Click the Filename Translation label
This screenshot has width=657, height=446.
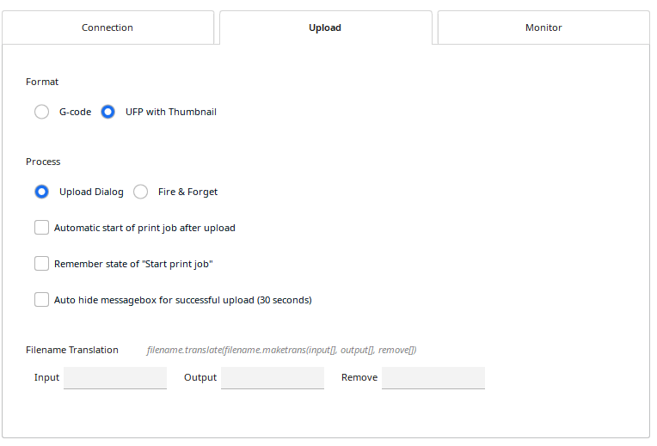click(72, 350)
